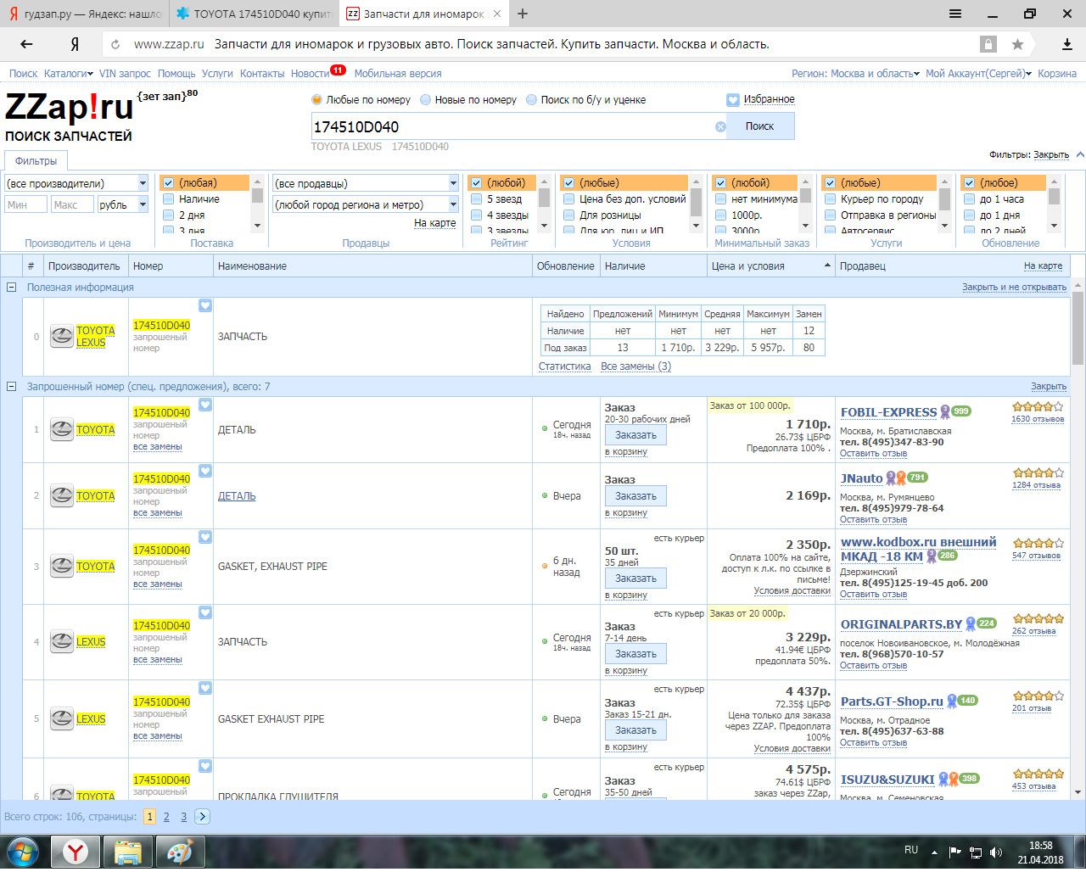Screen dimensions: 1086x872
Task: Check Наличие delivery filter
Action: click(x=168, y=199)
